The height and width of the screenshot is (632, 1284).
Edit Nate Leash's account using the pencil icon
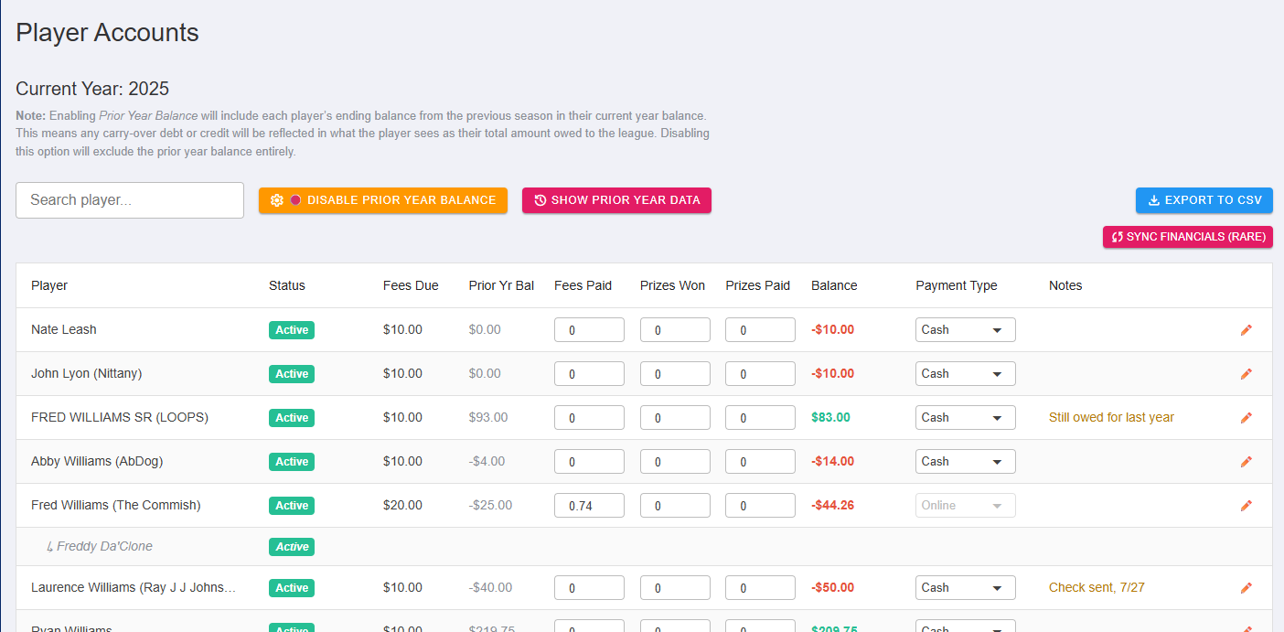tap(1247, 329)
